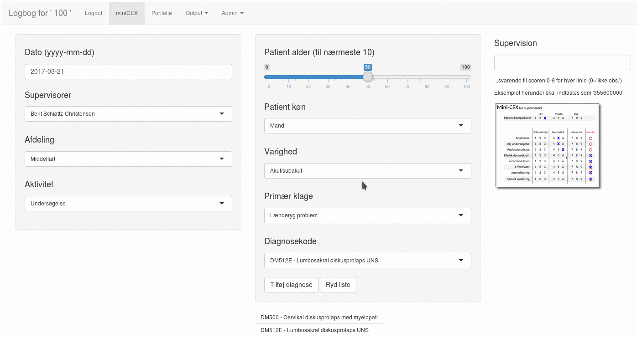Open the Varighed dropdown showing Akut/subakut

(x=367, y=171)
